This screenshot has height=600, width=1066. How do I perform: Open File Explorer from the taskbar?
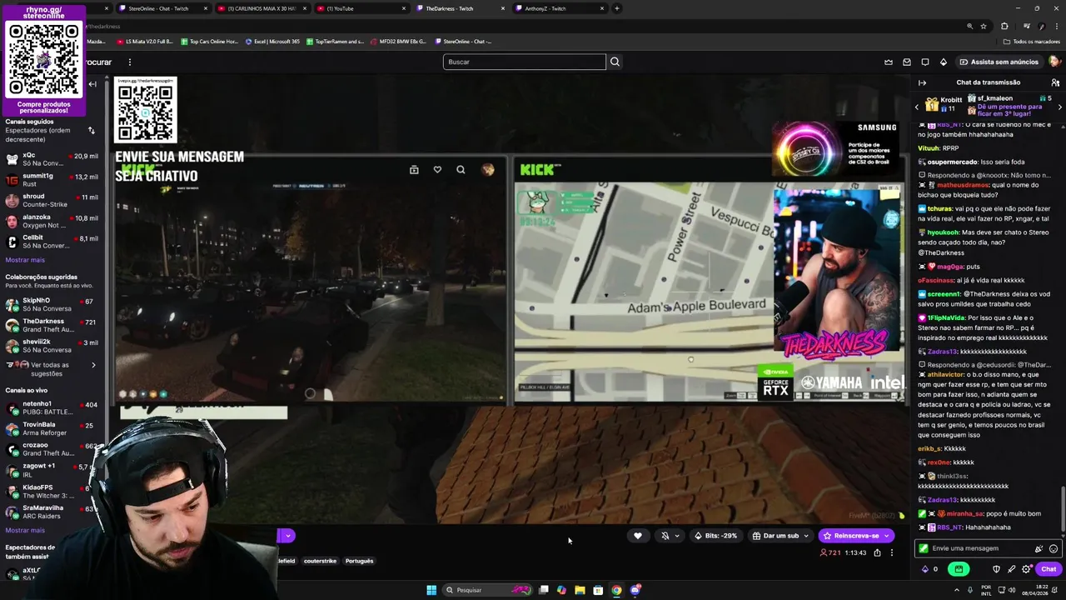click(580, 590)
